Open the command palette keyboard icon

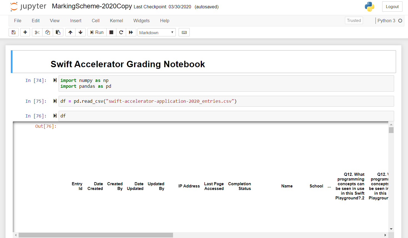(x=184, y=32)
